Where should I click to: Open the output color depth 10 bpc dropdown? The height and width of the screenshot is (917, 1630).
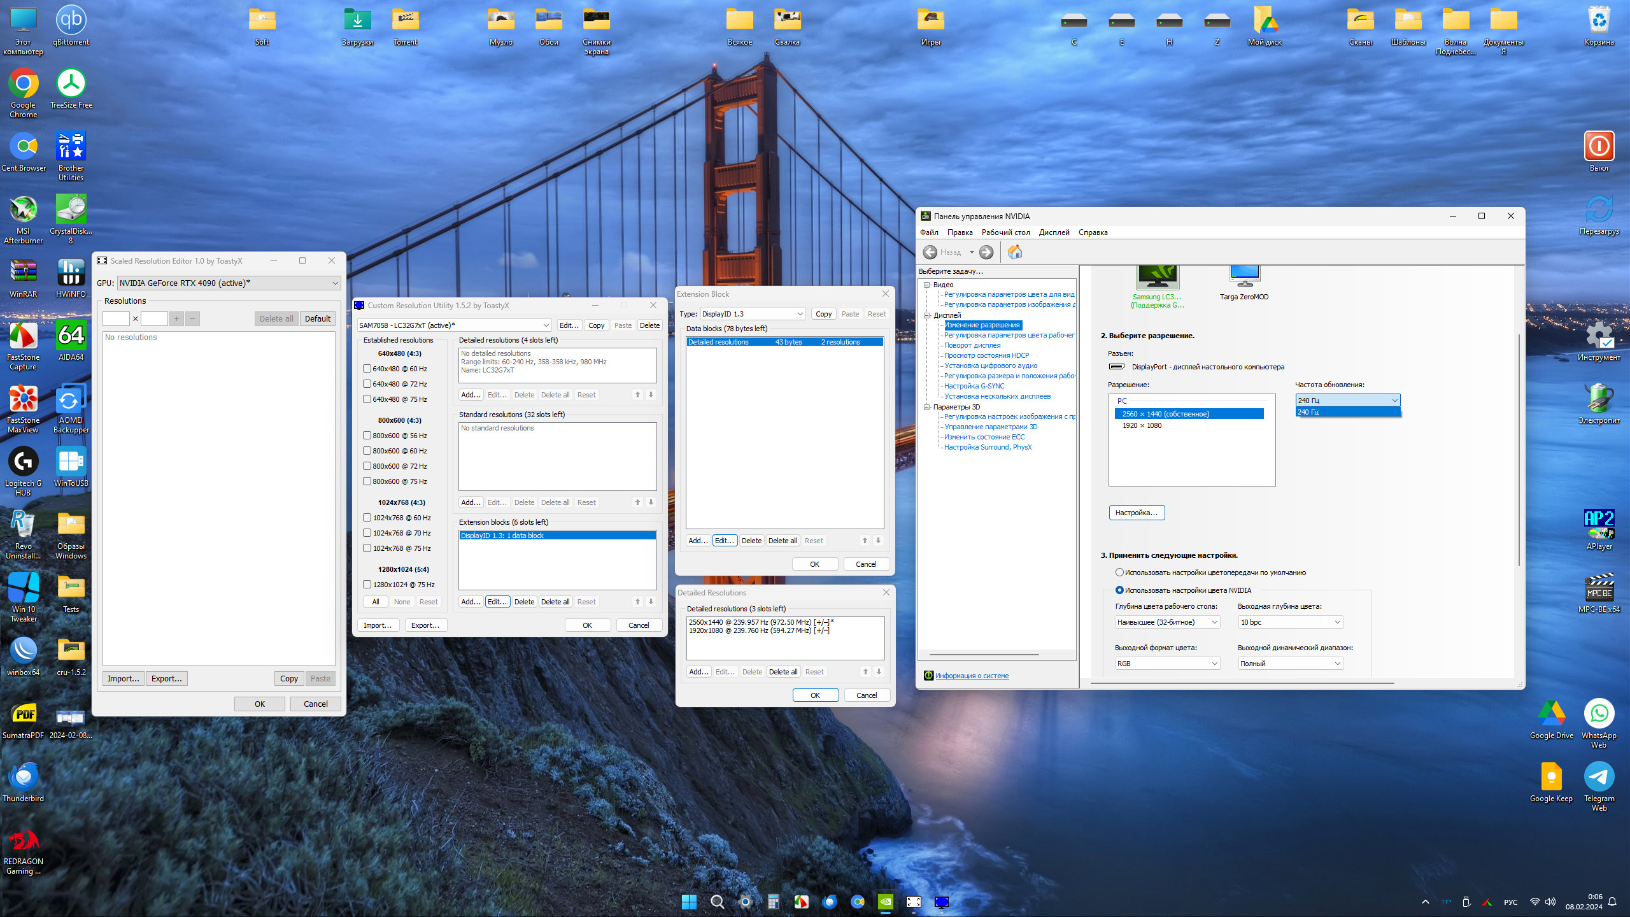[x=1290, y=622]
